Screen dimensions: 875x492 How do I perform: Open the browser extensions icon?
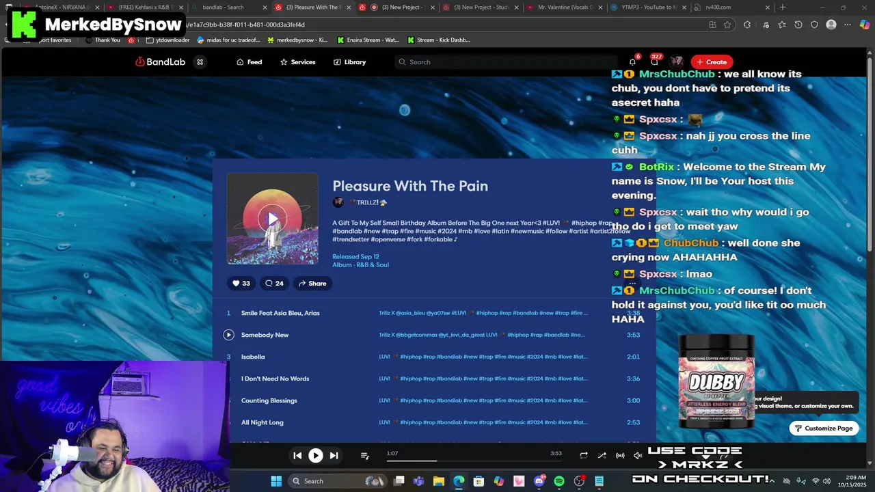747,25
